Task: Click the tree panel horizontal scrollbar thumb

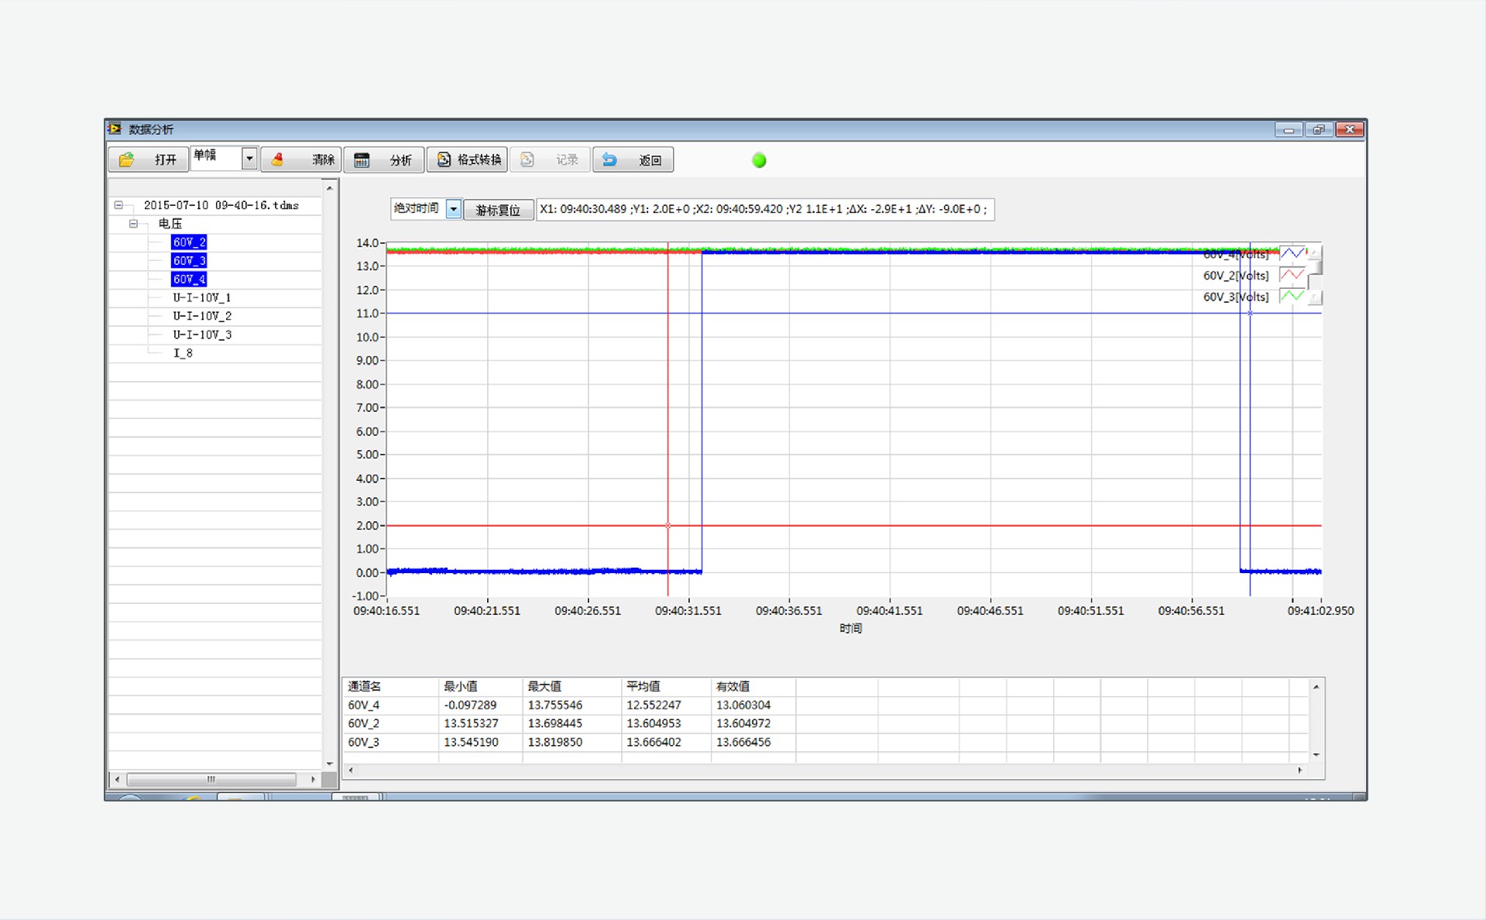Action: [211, 779]
